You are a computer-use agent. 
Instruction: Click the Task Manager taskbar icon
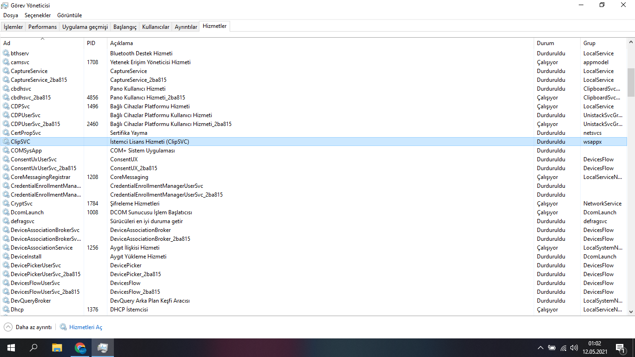103,348
